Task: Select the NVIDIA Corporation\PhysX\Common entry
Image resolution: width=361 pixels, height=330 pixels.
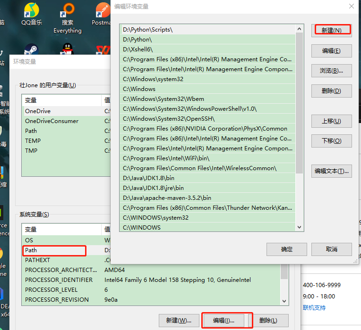Action: [207, 129]
